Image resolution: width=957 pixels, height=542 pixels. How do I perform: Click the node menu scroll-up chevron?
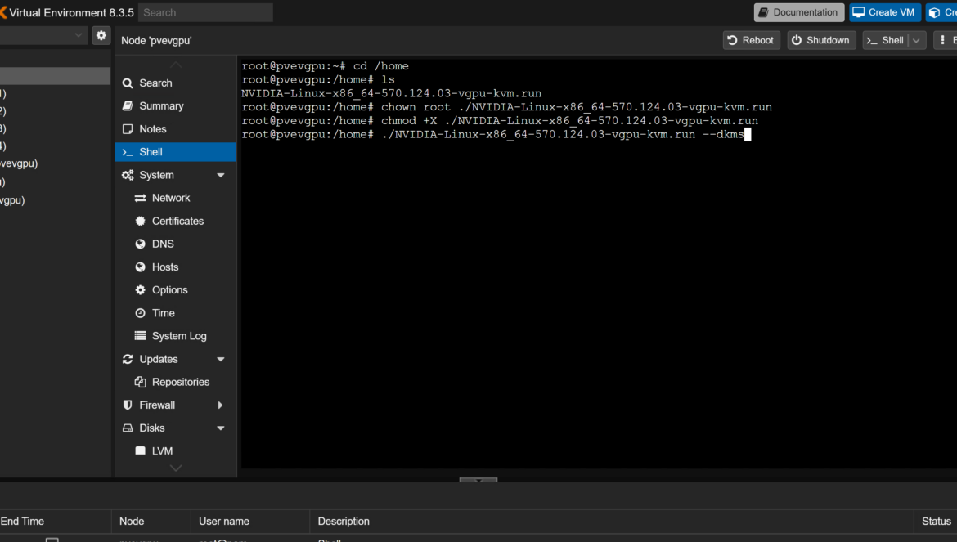176,64
